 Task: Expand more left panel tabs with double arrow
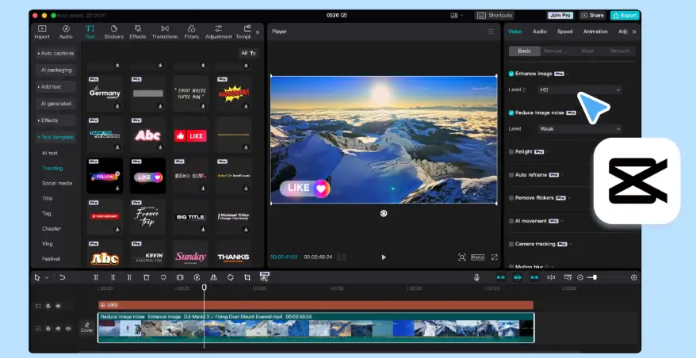(258, 32)
